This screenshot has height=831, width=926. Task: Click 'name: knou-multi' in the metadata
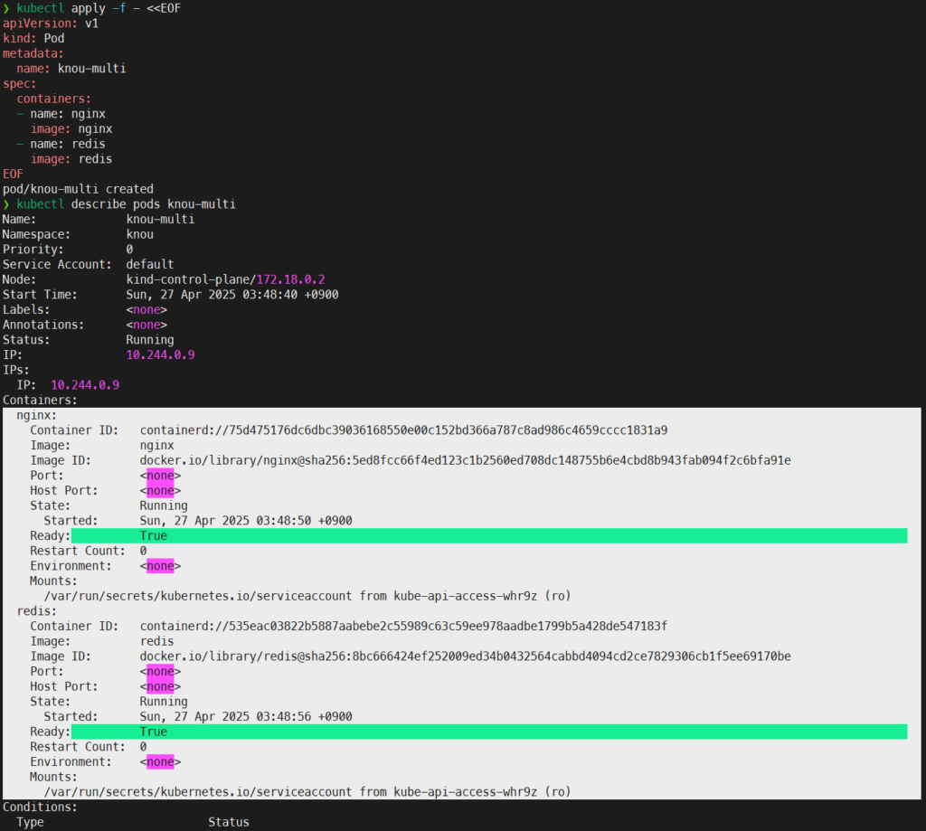(71, 69)
